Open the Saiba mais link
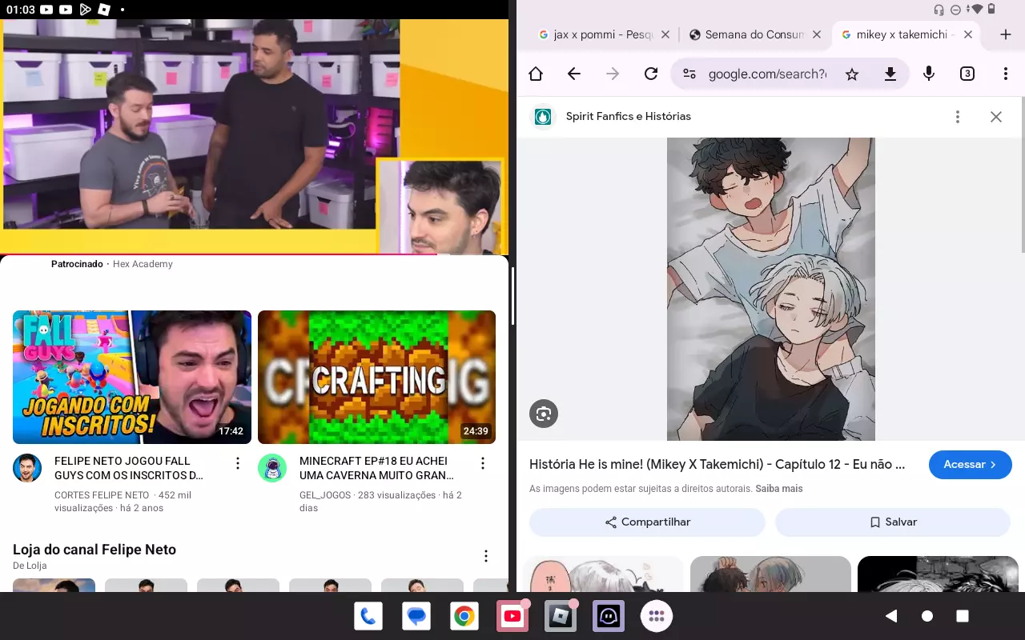1025x640 pixels. [779, 489]
